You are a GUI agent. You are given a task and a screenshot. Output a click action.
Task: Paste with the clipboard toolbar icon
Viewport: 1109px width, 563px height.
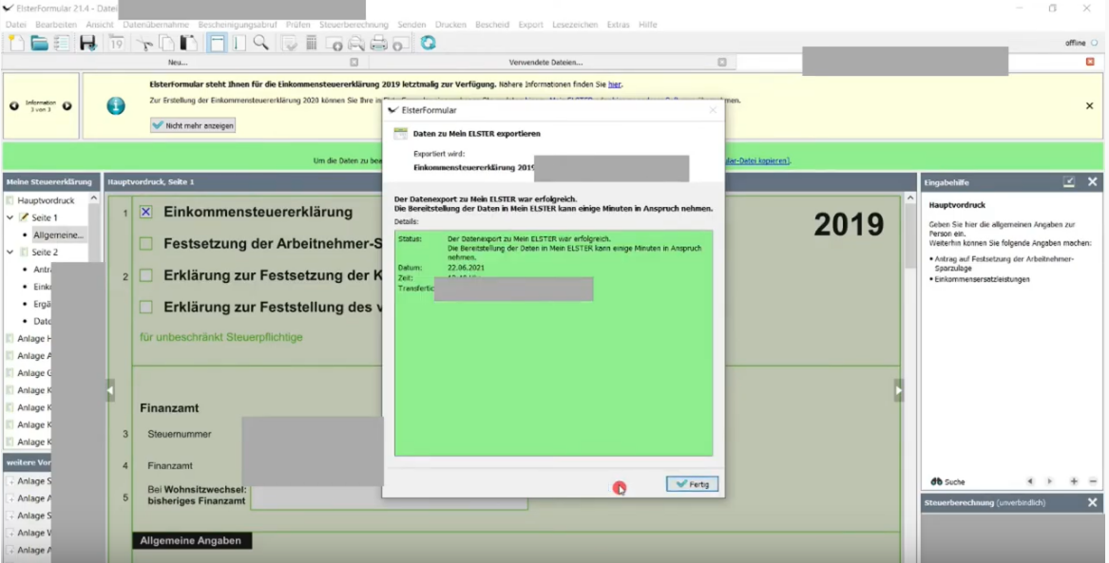pos(189,43)
